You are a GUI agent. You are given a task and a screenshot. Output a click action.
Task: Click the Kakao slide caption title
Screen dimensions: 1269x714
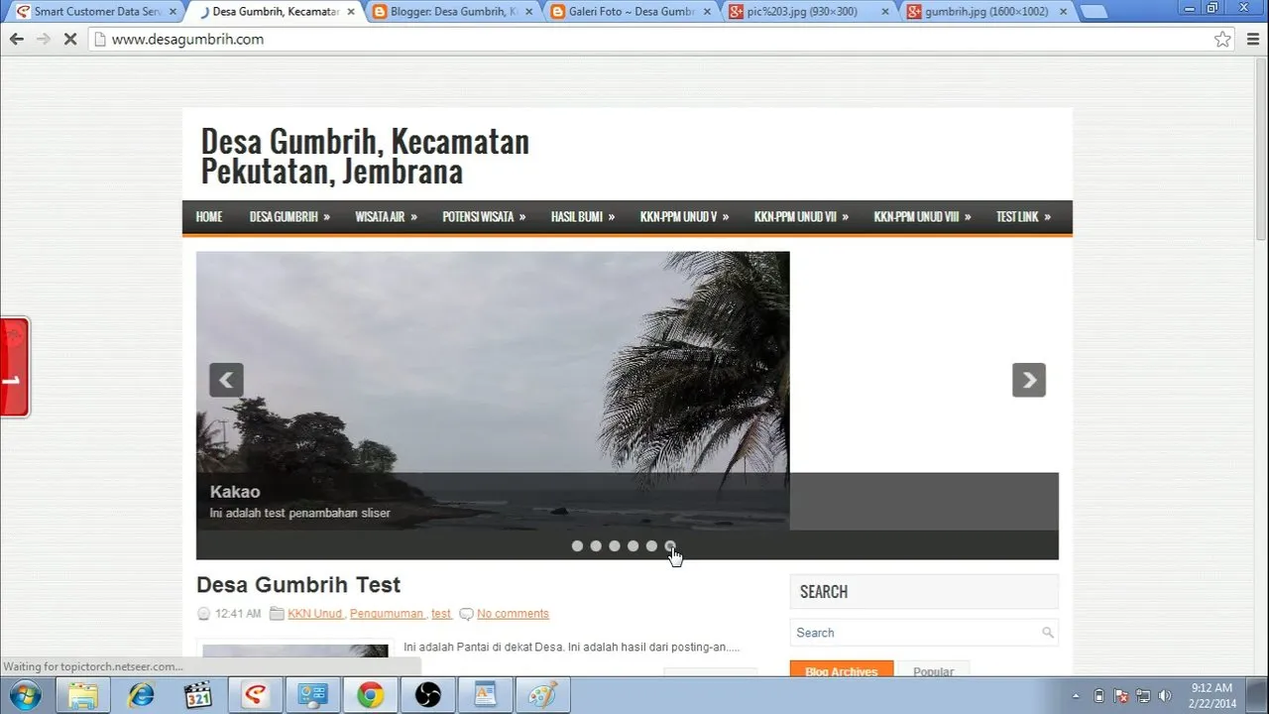tap(235, 492)
